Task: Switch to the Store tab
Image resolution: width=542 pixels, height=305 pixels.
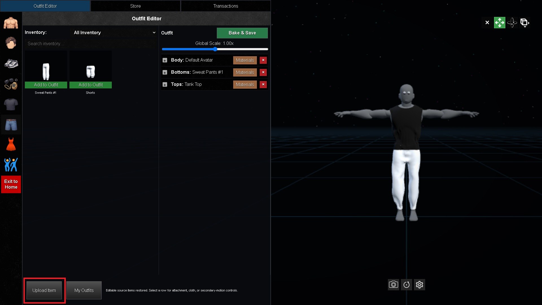Action: click(x=135, y=6)
